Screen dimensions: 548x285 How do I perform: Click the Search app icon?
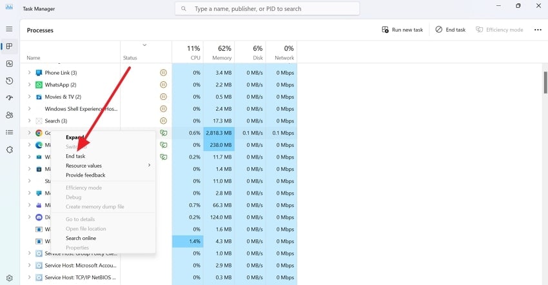[39, 121]
